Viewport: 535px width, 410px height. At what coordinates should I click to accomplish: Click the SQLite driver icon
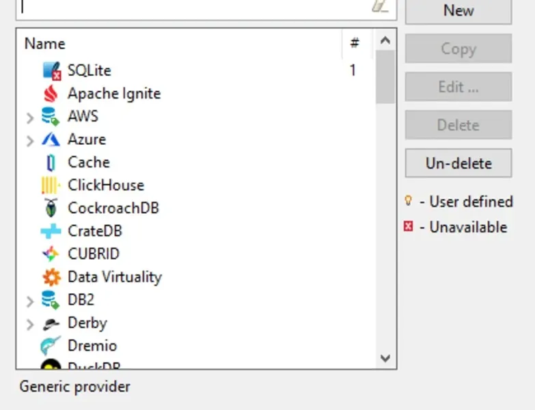51,70
